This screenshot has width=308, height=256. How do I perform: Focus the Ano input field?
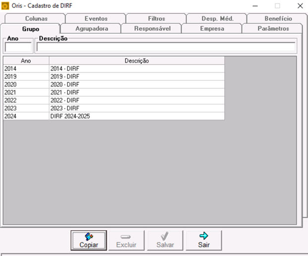point(18,47)
